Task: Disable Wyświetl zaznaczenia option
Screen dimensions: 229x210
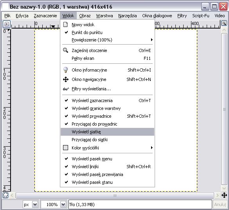Action: [x=108, y=101]
